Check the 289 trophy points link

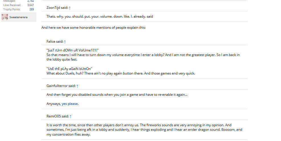click(32, 9)
